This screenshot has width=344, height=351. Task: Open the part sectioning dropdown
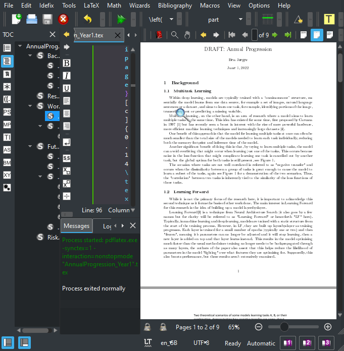pos(240,19)
